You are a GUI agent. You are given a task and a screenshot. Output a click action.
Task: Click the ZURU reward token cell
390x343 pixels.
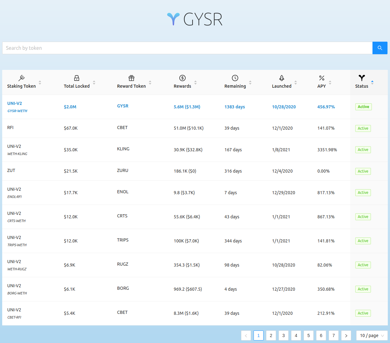click(x=123, y=170)
